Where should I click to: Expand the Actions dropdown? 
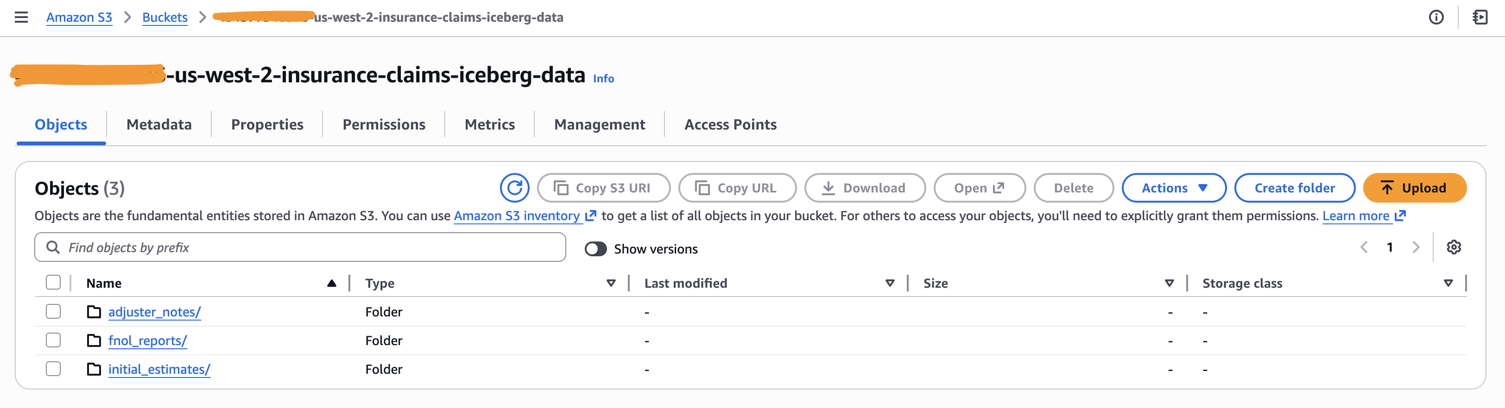1173,188
